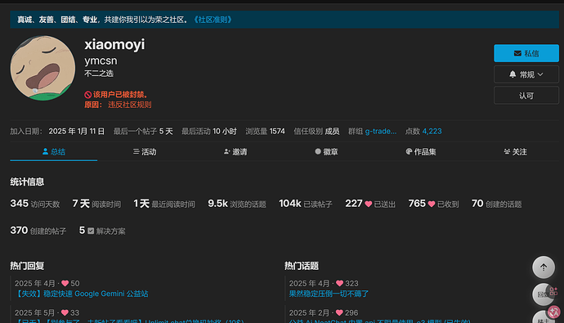
Task: Switch to the 总结 summary tab
Action: point(54,152)
